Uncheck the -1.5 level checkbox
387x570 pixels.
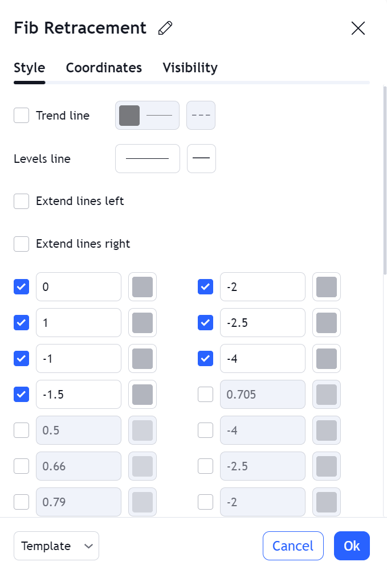coord(22,395)
